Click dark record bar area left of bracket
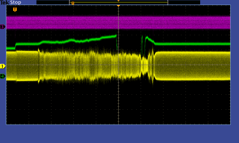The width and height of the screenshot is (239, 143). click(52, 2)
